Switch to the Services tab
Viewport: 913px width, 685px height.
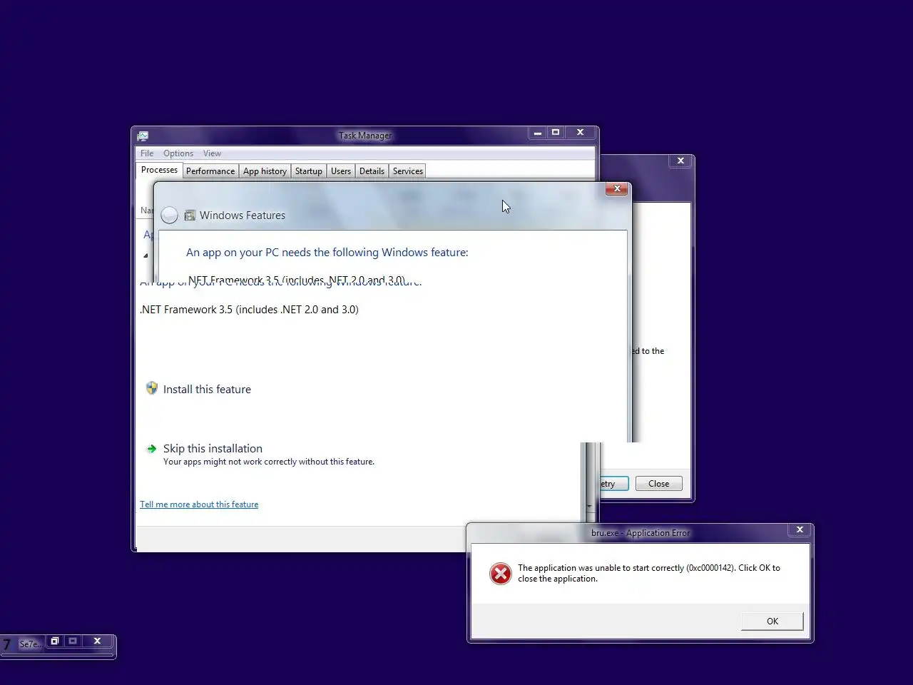point(408,171)
